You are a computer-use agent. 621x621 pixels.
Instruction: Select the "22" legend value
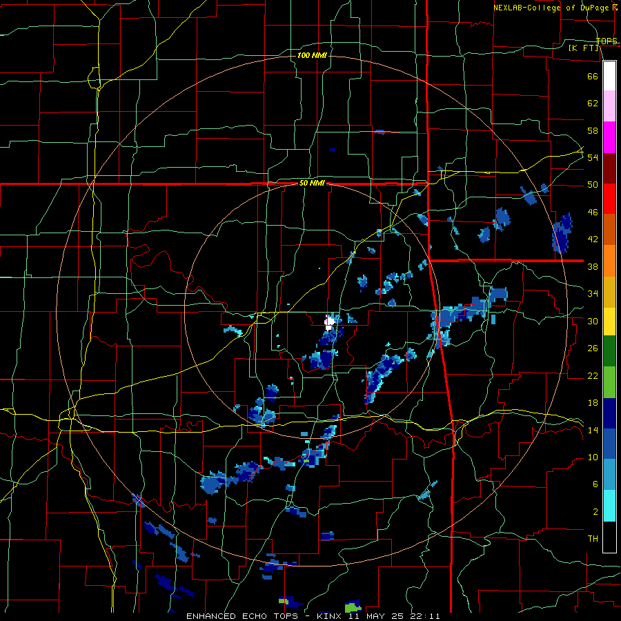593,375
